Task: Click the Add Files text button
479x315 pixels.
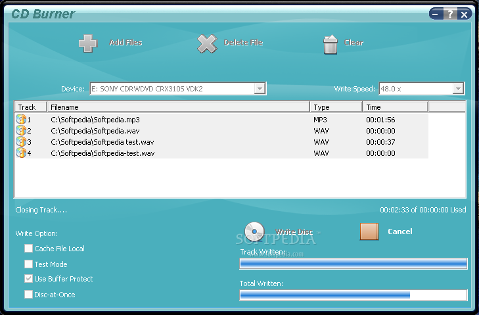Action: click(125, 43)
